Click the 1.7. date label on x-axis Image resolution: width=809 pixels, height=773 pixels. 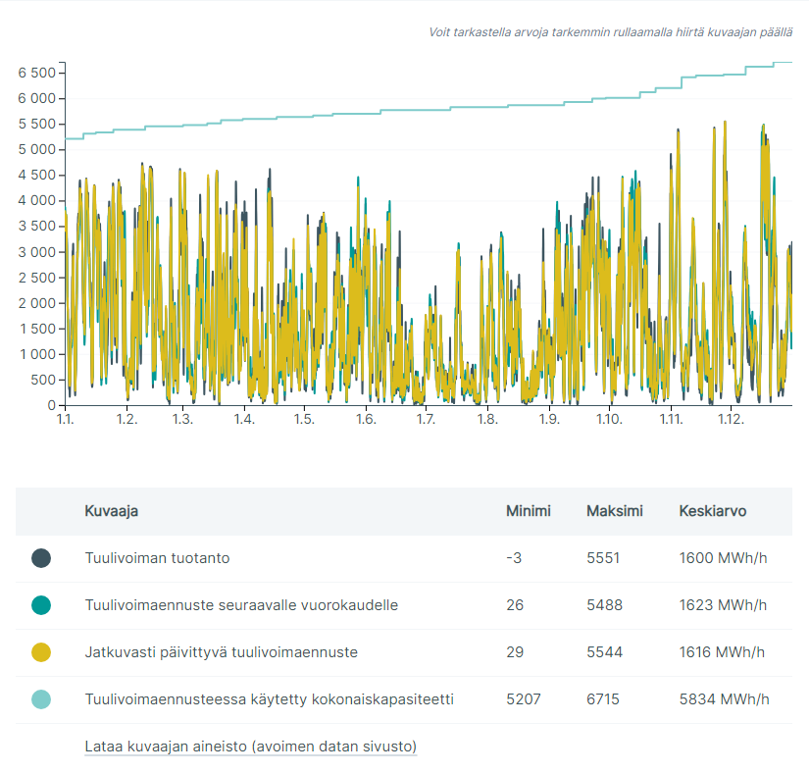(427, 420)
